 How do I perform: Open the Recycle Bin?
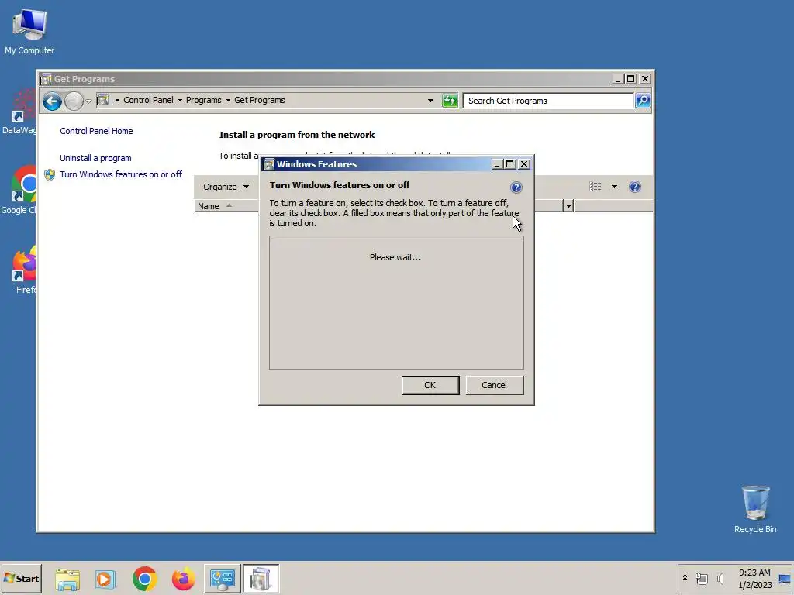pos(755,509)
